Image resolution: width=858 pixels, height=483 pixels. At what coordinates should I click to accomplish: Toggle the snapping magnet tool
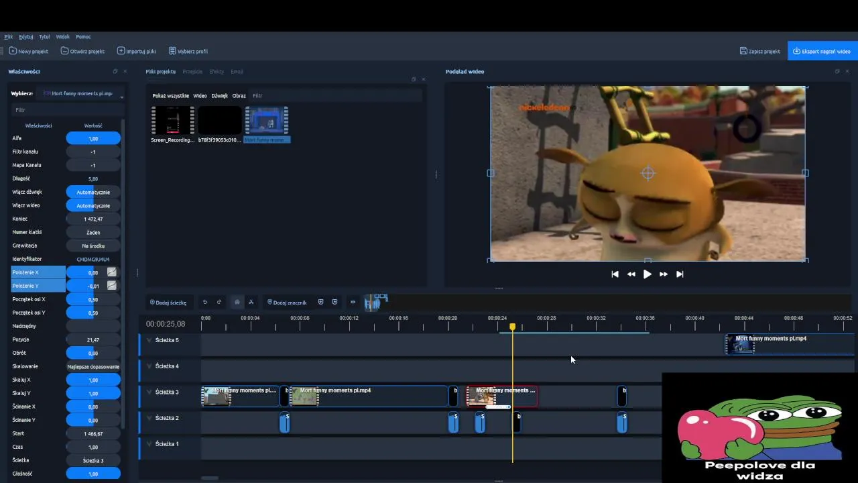pyautogui.click(x=237, y=302)
